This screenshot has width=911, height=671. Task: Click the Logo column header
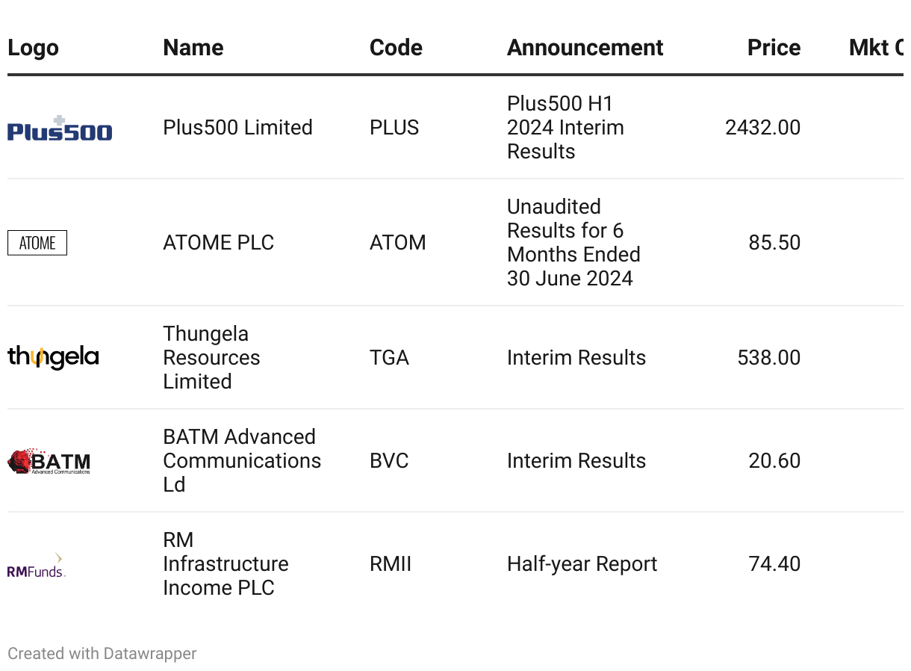click(x=33, y=48)
